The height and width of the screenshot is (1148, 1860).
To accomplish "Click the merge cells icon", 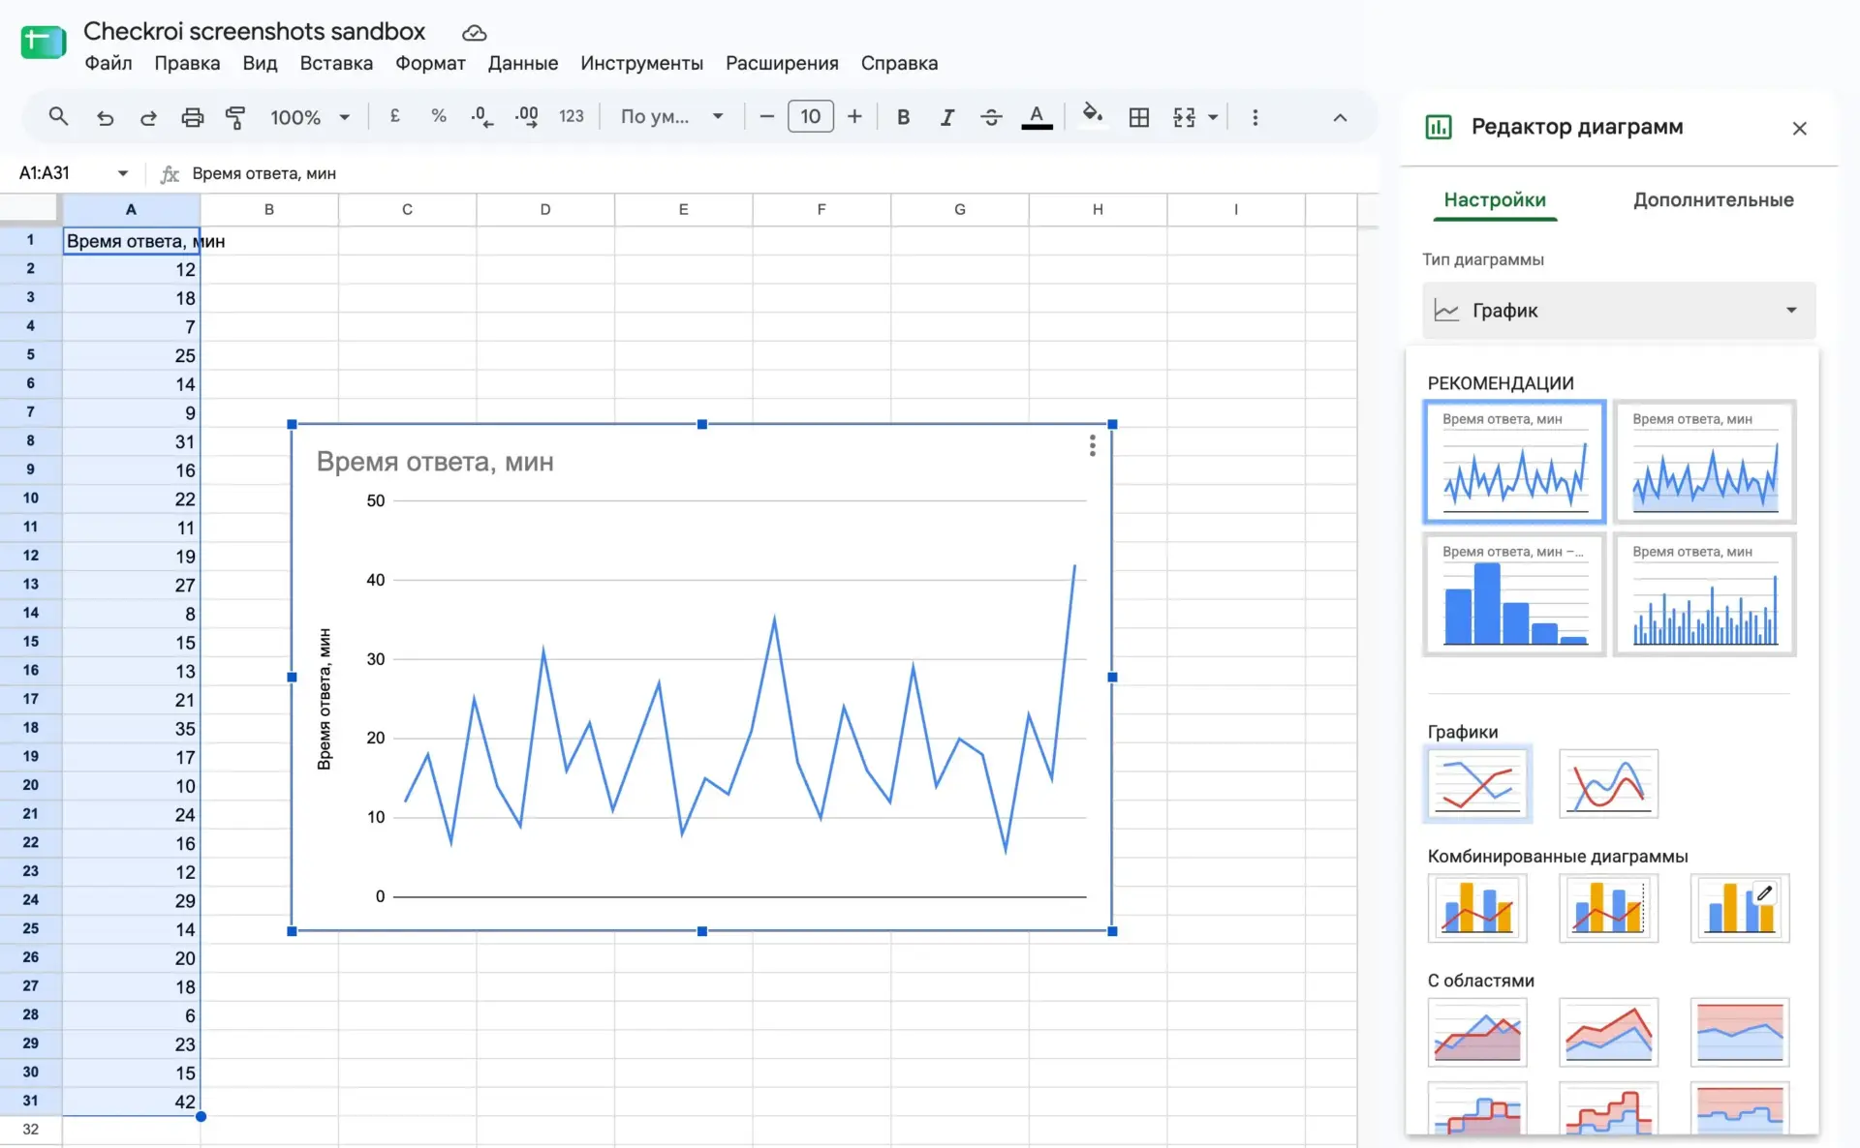I will (x=1184, y=117).
